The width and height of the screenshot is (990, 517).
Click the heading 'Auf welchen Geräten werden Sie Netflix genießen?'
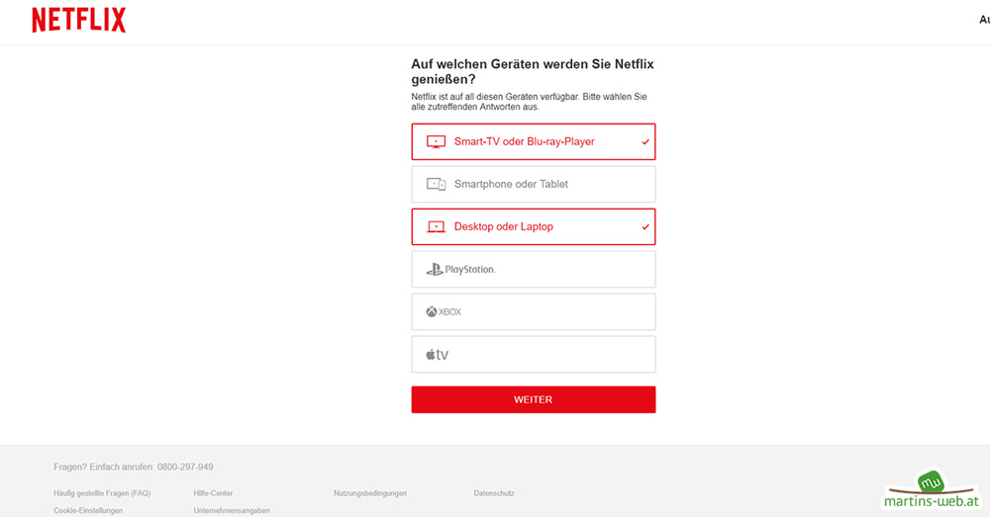(x=533, y=72)
